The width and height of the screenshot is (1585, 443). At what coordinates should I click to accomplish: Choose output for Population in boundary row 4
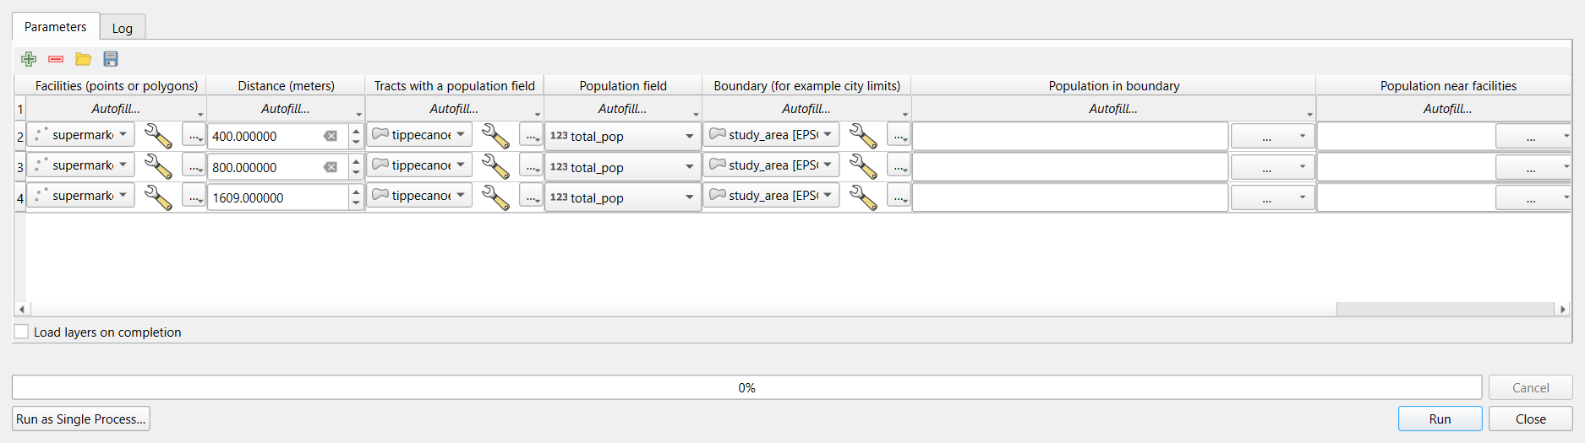point(1272,197)
